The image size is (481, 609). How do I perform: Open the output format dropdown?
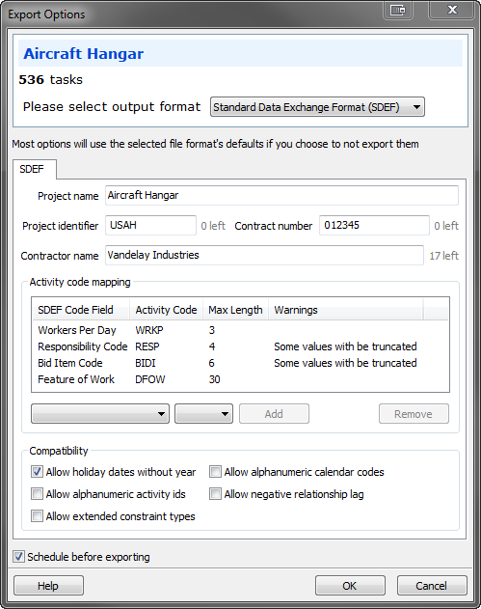(x=317, y=107)
